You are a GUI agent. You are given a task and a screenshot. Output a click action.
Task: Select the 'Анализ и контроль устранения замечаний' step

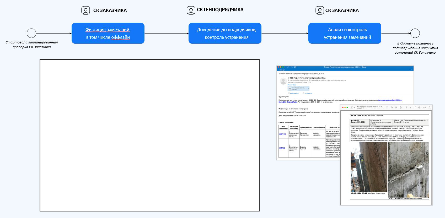345,33
